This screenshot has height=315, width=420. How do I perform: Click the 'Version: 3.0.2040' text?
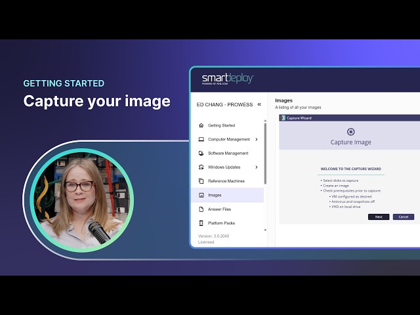click(x=213, y=236)
